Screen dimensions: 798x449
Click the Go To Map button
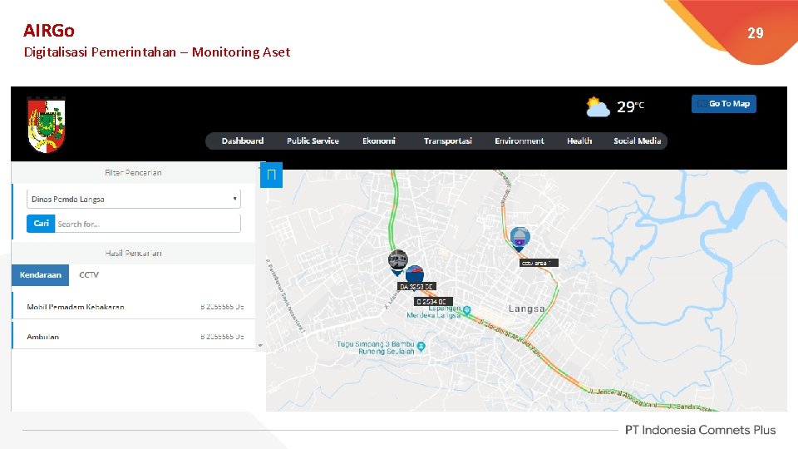724,104
